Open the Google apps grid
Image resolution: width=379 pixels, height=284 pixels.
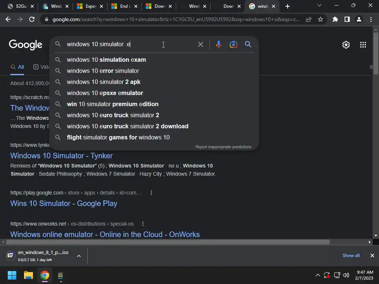[x=363, y=45]
